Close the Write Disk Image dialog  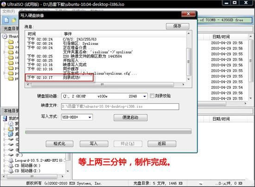pyautogui.click(x=188, y=14)
